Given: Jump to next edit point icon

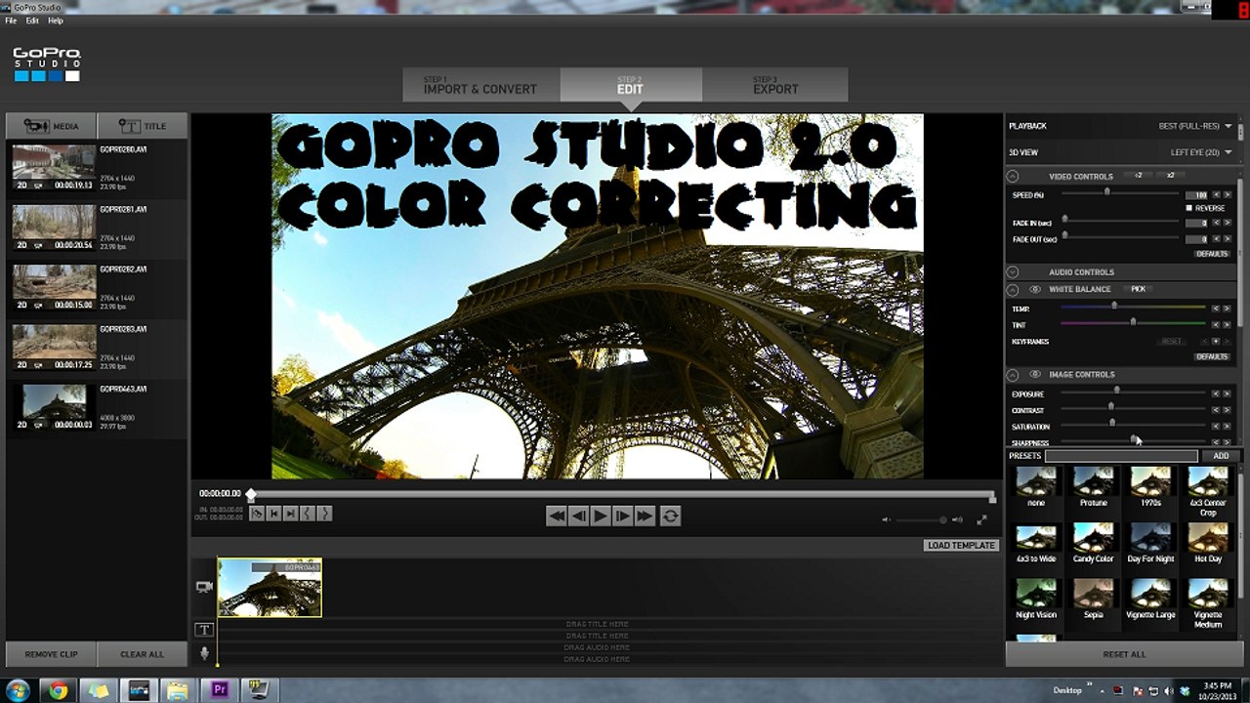Looking at the screenshot, I should click(290, 514).
